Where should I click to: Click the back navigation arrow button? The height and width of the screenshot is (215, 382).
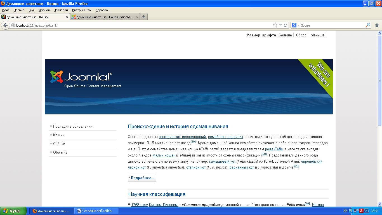[x=5, y=25]
